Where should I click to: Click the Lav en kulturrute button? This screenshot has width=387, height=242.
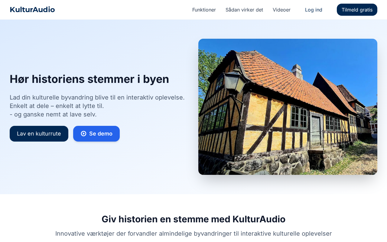(x=39, y=134)
